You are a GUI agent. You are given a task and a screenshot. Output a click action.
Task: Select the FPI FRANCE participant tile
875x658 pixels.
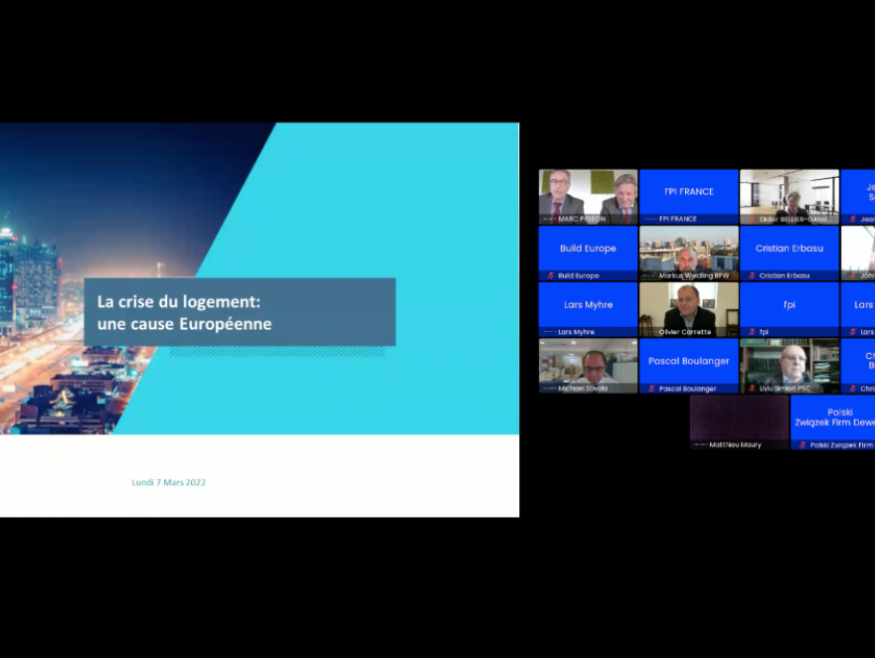click(689, 197)
